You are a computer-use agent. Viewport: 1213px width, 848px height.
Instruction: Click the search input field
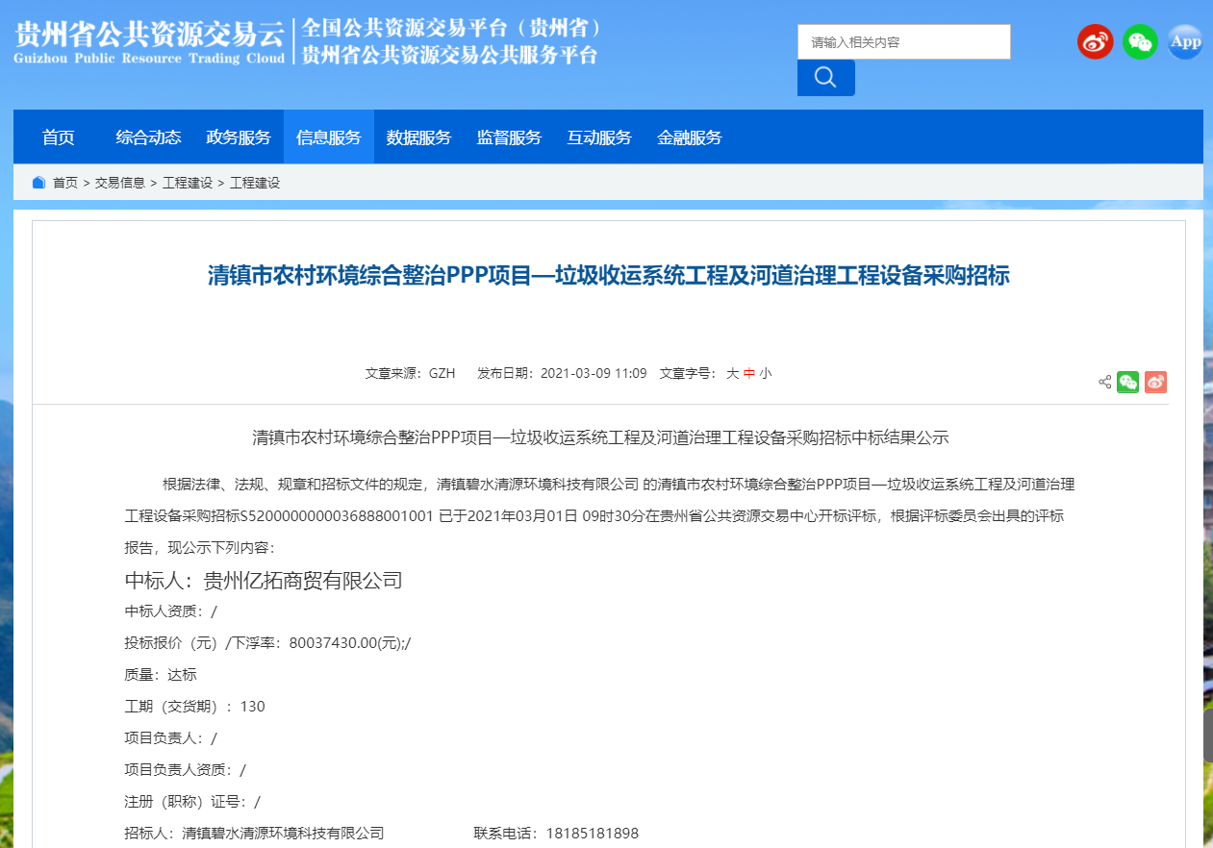click(902, 41)
